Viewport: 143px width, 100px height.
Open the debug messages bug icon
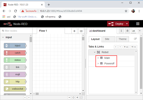tap(127, 31)
